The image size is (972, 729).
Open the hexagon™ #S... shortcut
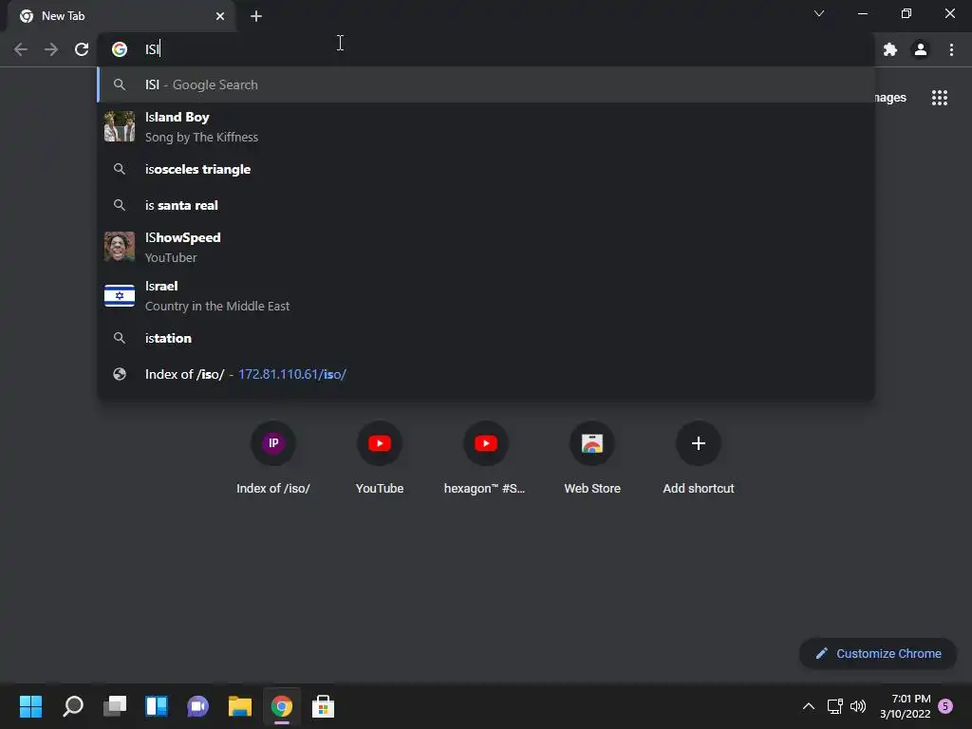pyautogui.click(x=485, y=458)
